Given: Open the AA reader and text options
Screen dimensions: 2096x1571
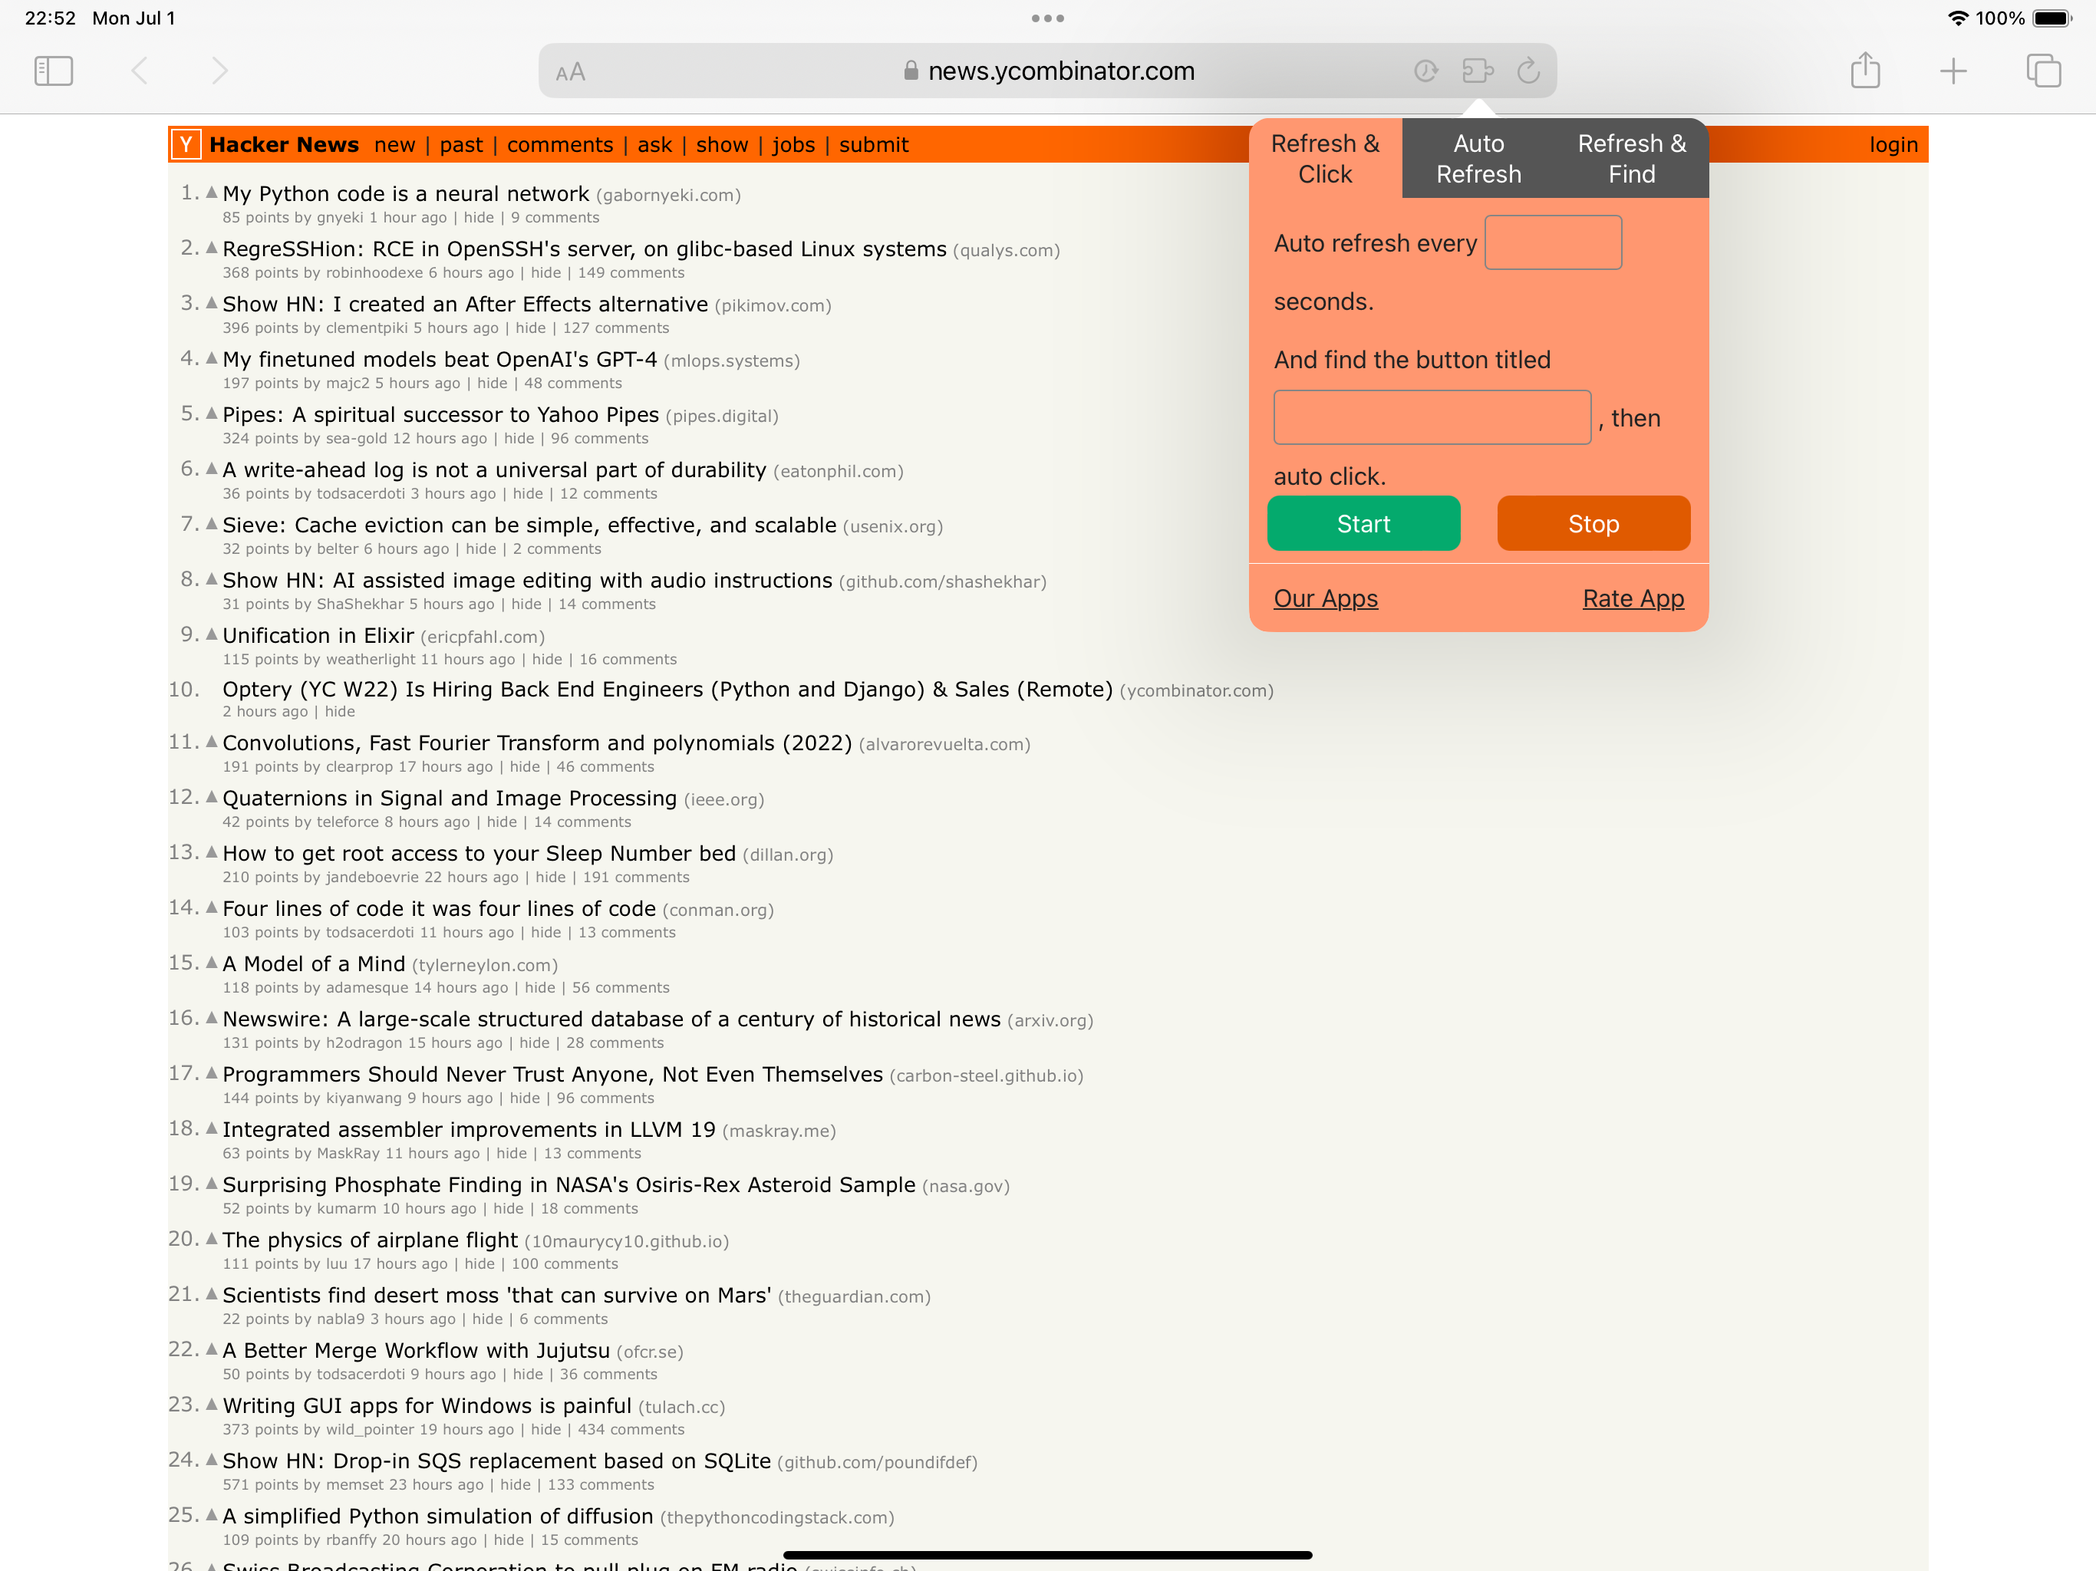Looking at the screenshot, I should [571, 72].
